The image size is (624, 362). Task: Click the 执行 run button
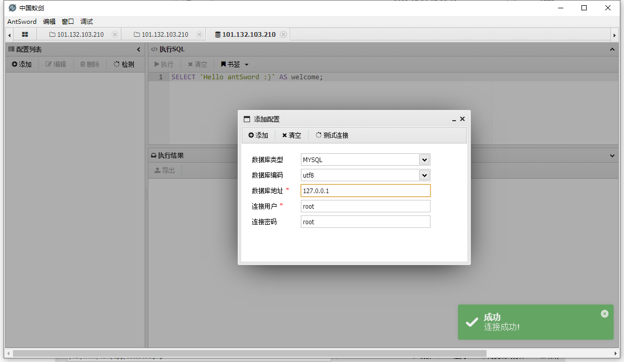click(x=164, y=65)
